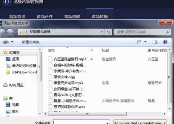The width and height of the screenshot is (174, 124).
Task: Go back with the navigation arrow
Action: [x=2, y=32]
